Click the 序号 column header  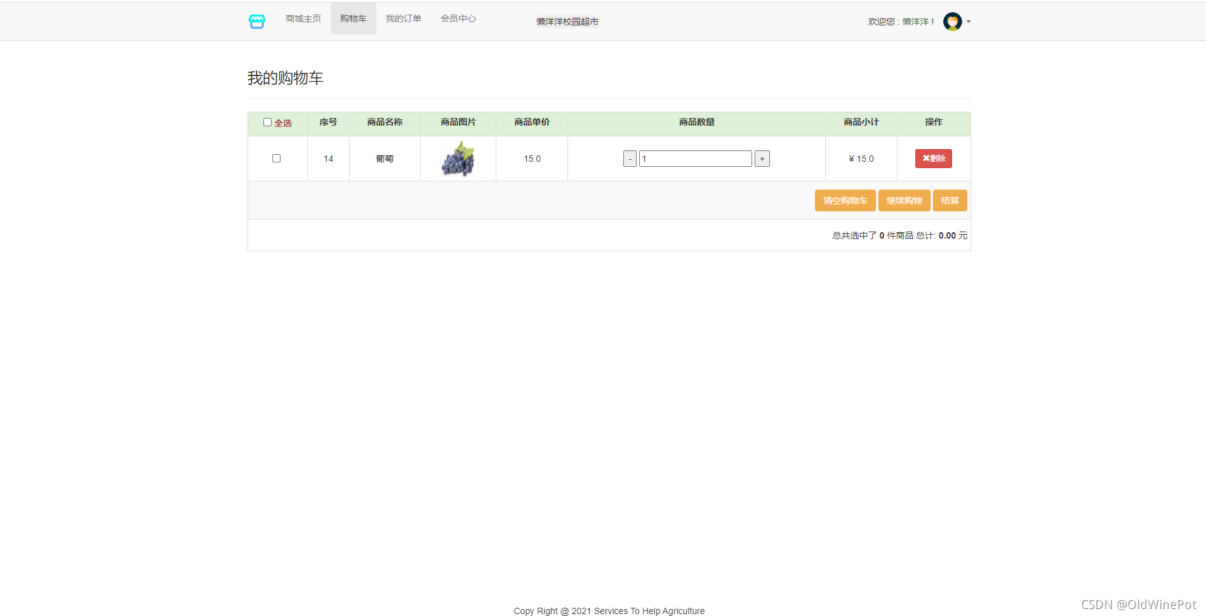(328, 122)
